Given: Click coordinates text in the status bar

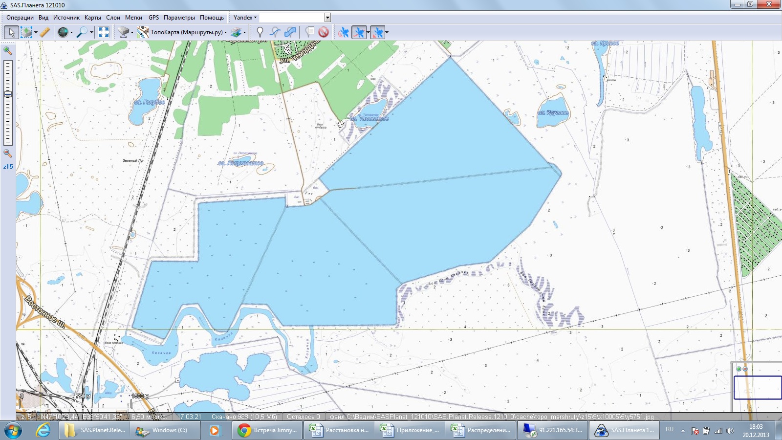Looking at the screenshot, I should coord(81,417).
